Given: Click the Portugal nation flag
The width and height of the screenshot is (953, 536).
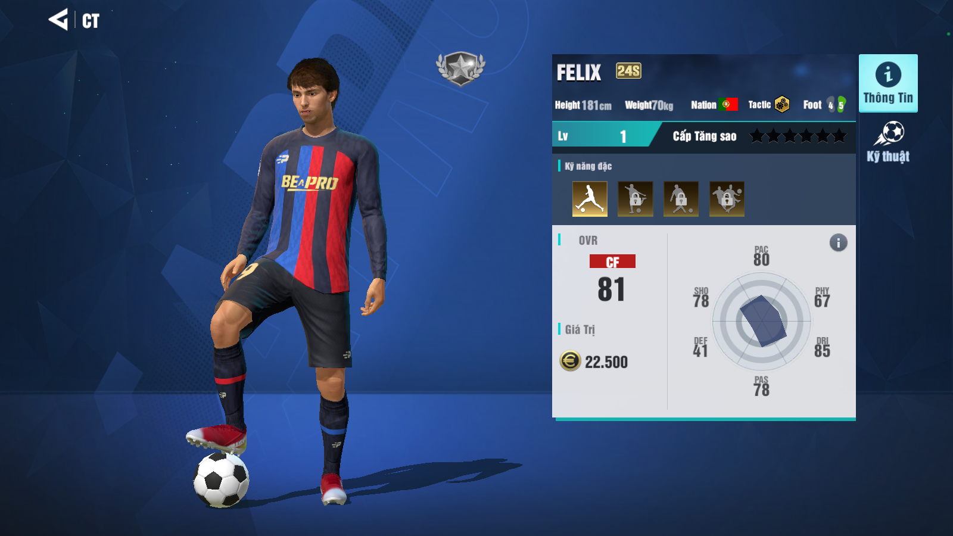Looking at the screenshot, I should point(728,104).
